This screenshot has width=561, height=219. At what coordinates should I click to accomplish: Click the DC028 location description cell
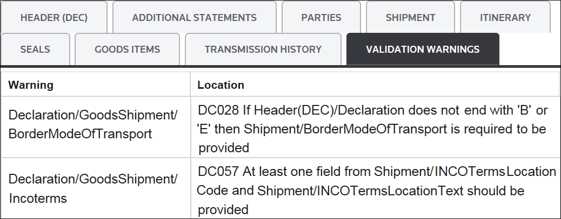pyautogui.click(x=373, y=129)
